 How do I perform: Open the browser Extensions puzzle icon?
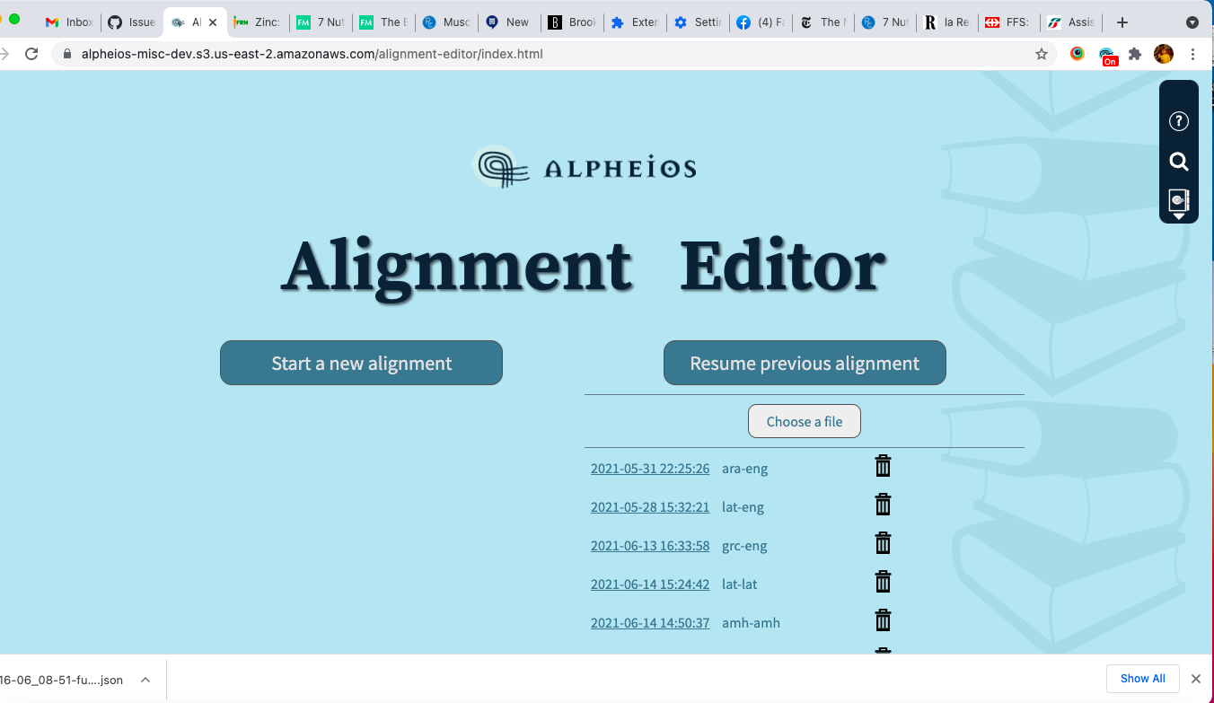[1135, 54]
